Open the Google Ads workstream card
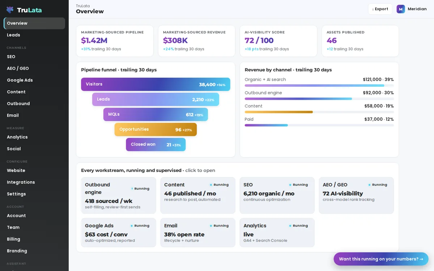Image resolution: width=434 pixels, height=271 pixels. click(119, 233)
